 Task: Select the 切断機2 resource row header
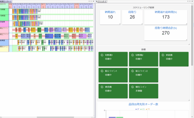[x=4, y=18]
